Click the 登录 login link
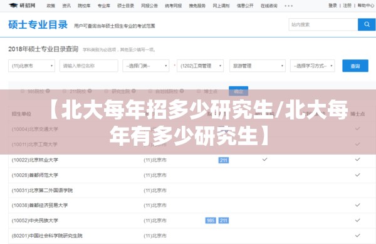 click(x=333, y=6)
